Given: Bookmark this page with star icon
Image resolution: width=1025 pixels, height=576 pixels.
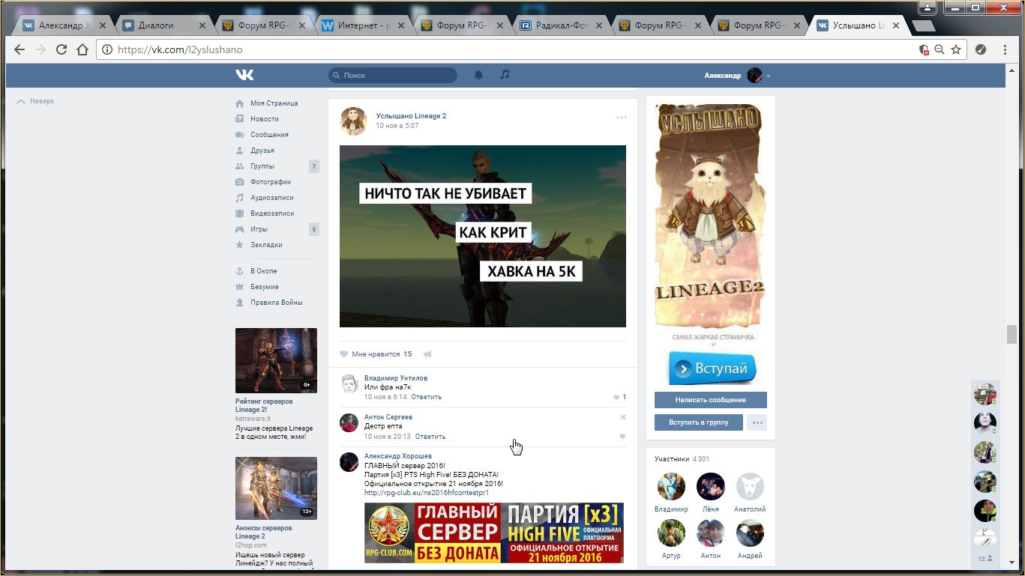Looking at the screenshot, I should click(956, 49).
